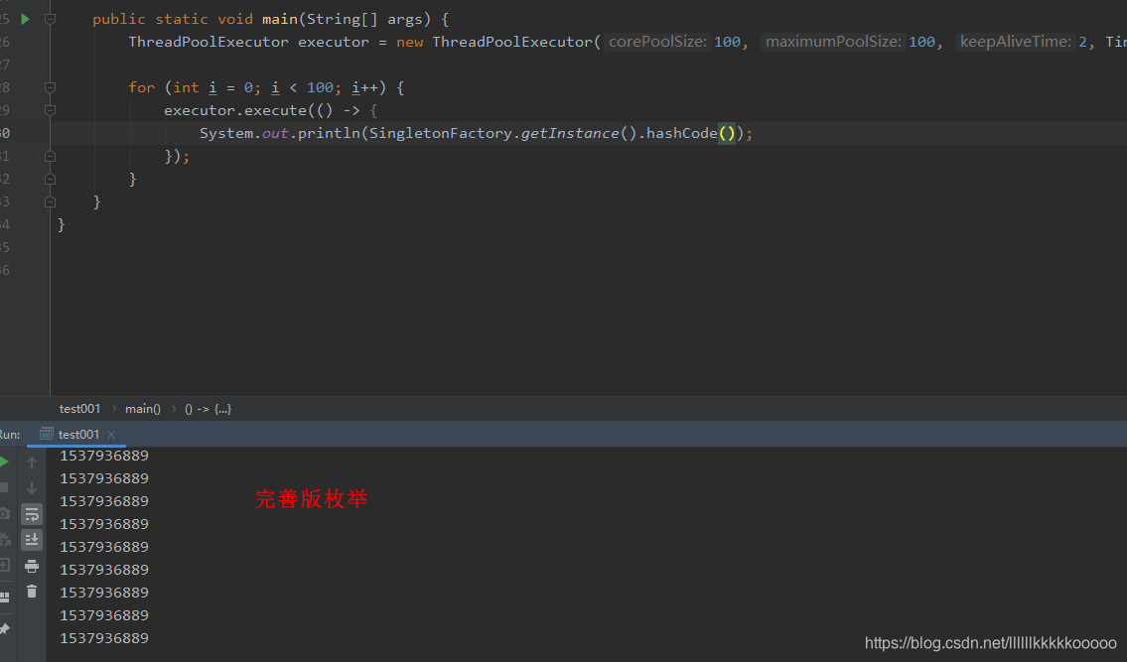Image resolution: width=1127 pixels, height=662 pixels.
Task: Close the test001 Run tab
Action: (x=110, y=434)
